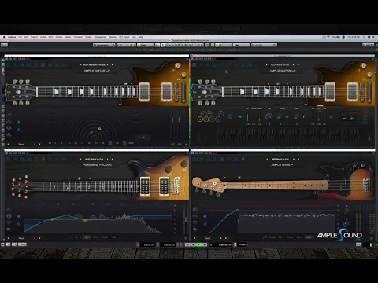Select the top FX type icon in Peregrine Falcon sidebar
378x283 pixels.
9,209
